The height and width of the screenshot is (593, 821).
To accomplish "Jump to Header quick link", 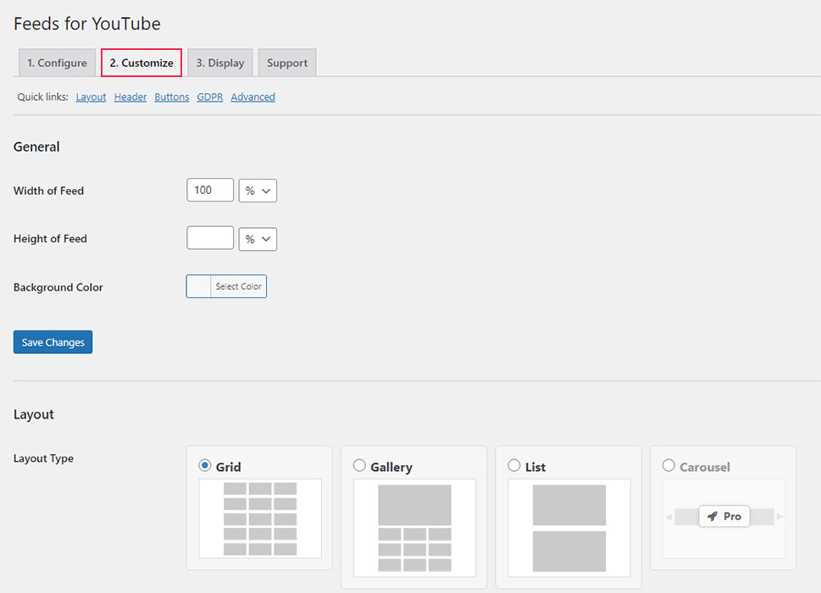I will 130,97.
